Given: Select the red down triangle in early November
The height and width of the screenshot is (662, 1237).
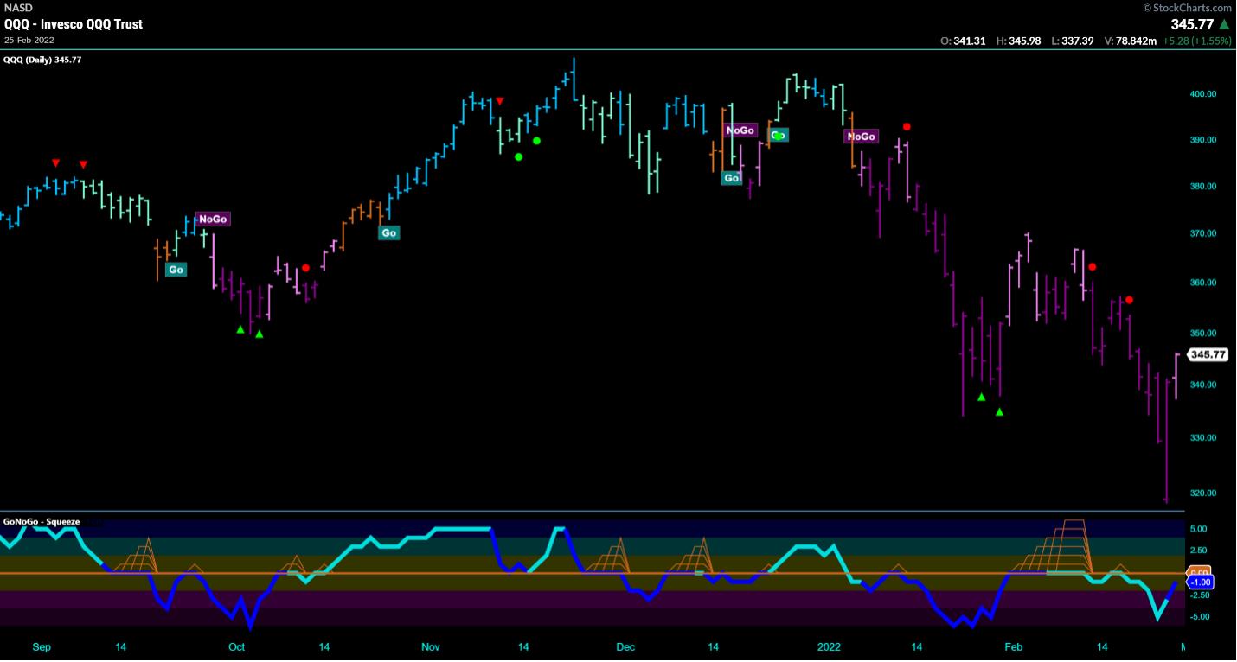Looking at the screenshot, I should pyautogui.click(x=499, y=101).
